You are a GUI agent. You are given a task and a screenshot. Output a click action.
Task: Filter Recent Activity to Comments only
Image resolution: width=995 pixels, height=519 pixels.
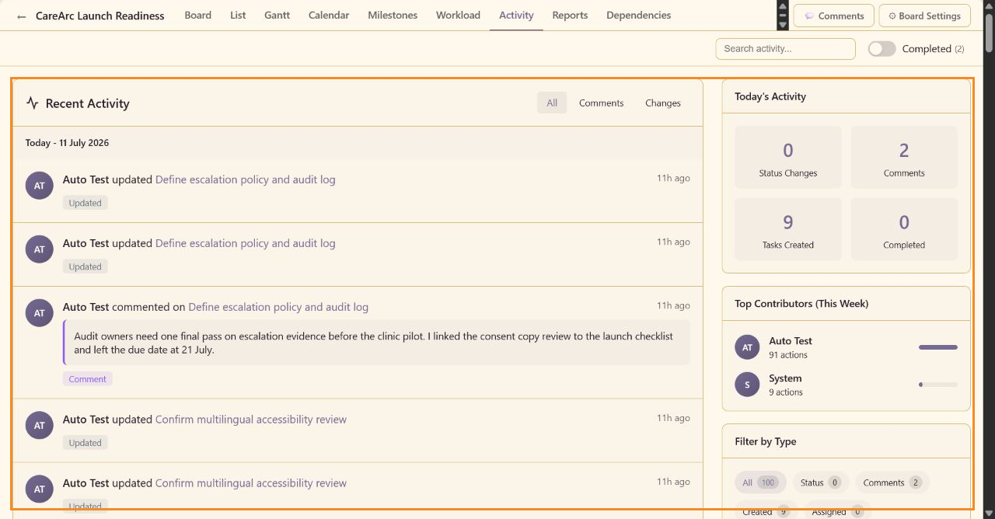tap(601, 103)
